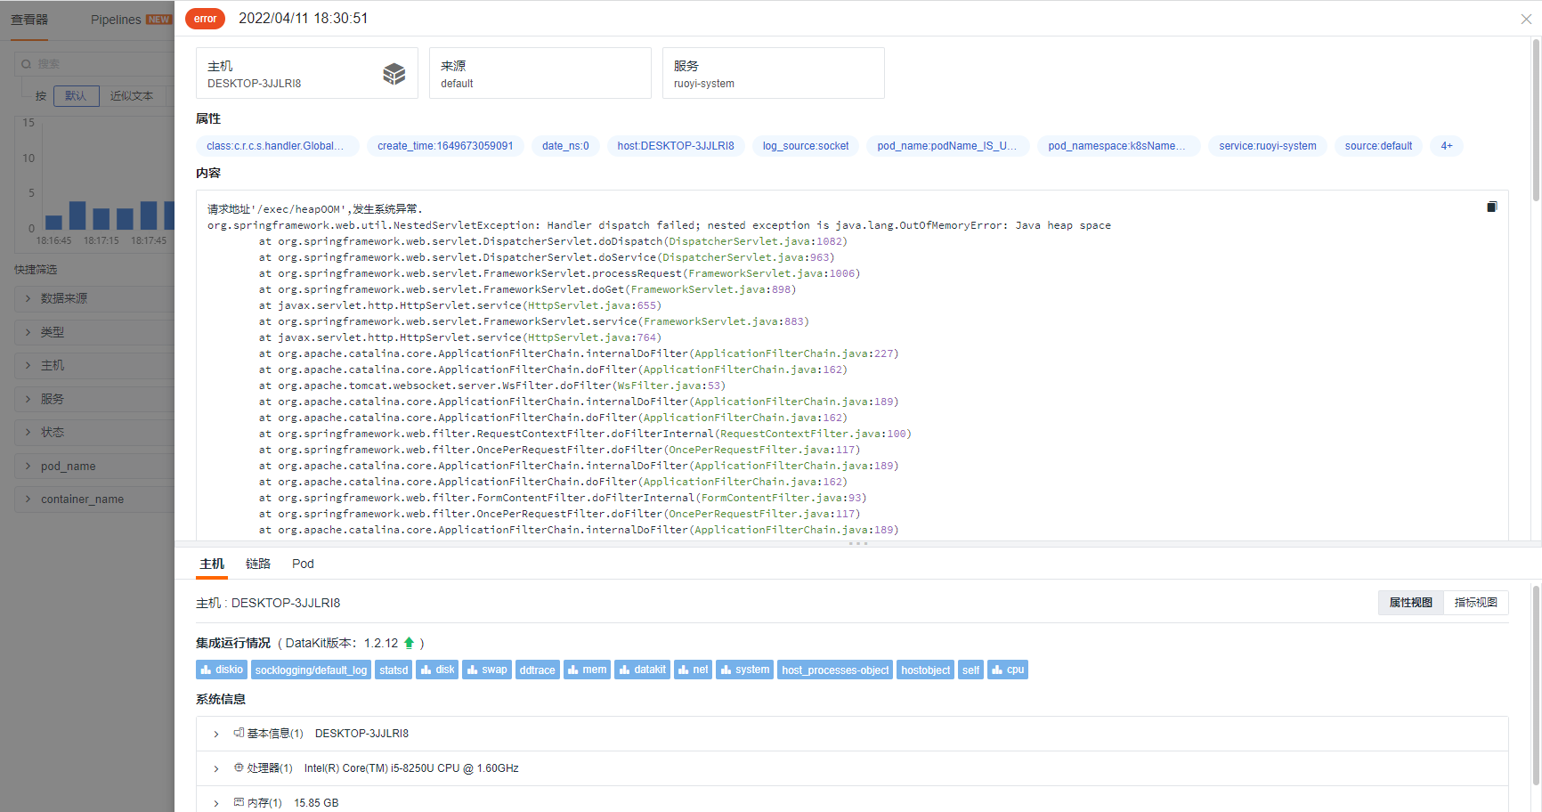Click the error status badge
Image resolution: width=1542 pixels, height=812 pixels.
click(x=205, y=19)
